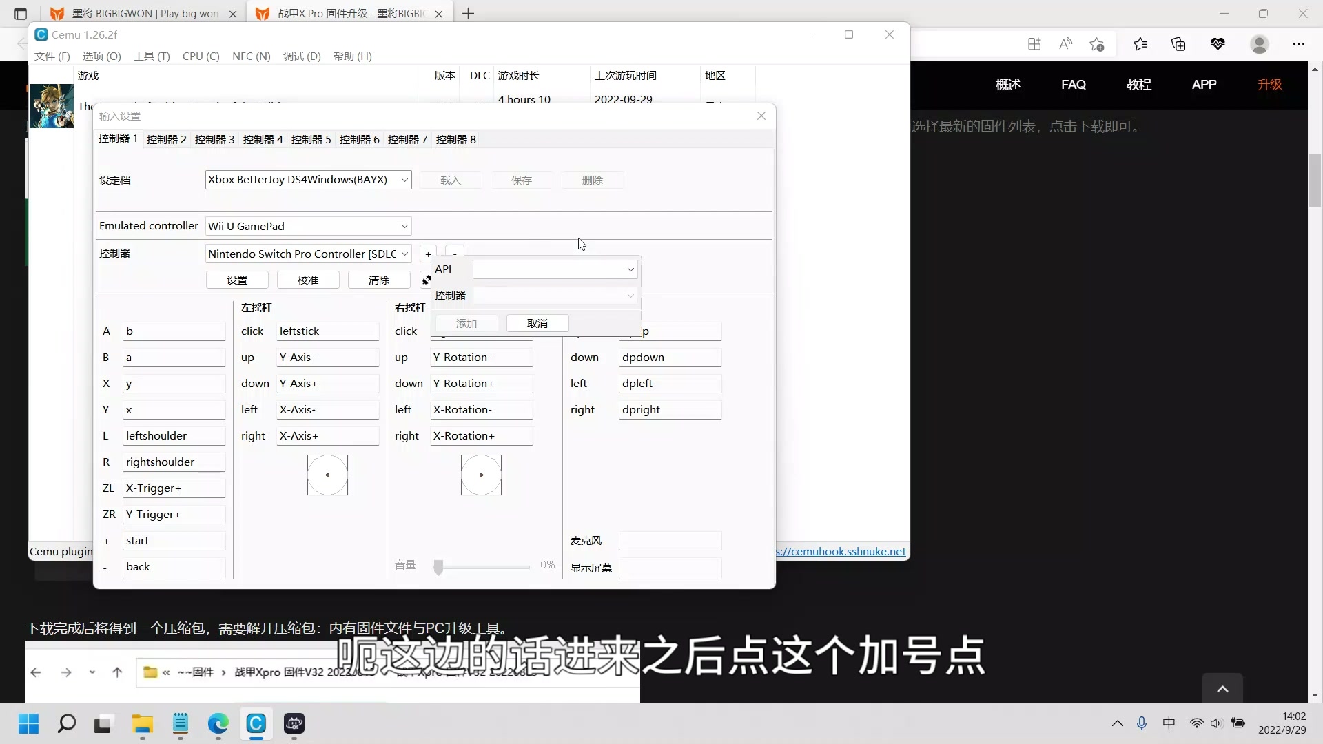1323x744 pixels.
Task: Click the ZL mapping field X-Trigger+
Action: point(174,488)
